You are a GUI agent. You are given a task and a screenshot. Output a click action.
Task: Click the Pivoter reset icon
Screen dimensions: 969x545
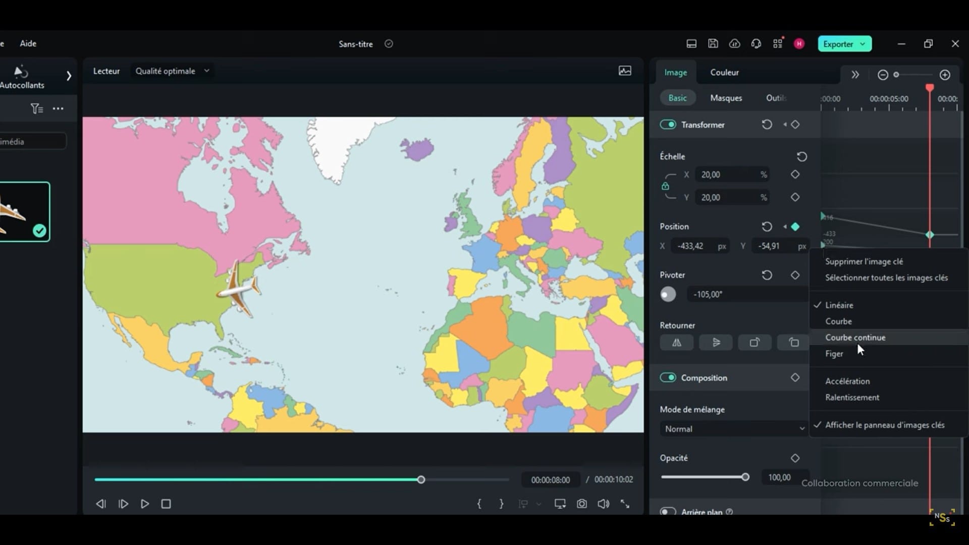point(767,275)
